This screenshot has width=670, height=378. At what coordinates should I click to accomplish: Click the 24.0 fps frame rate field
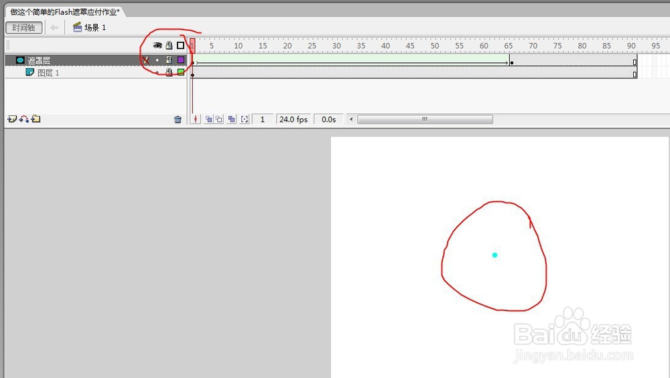coord(294,120)
